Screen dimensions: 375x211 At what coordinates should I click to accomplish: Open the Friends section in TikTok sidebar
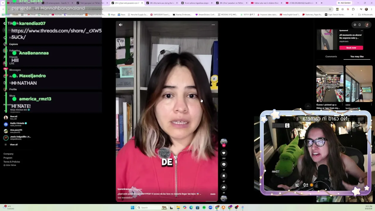pos(13,57)
